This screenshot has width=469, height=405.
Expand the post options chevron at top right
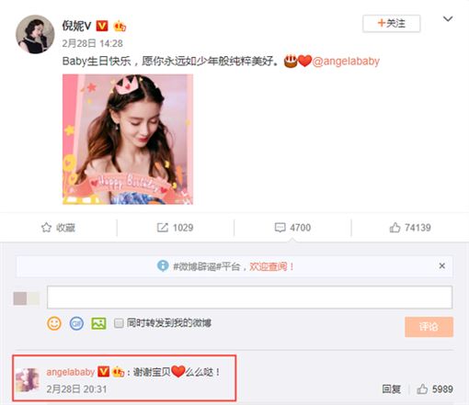coord(448,19)
